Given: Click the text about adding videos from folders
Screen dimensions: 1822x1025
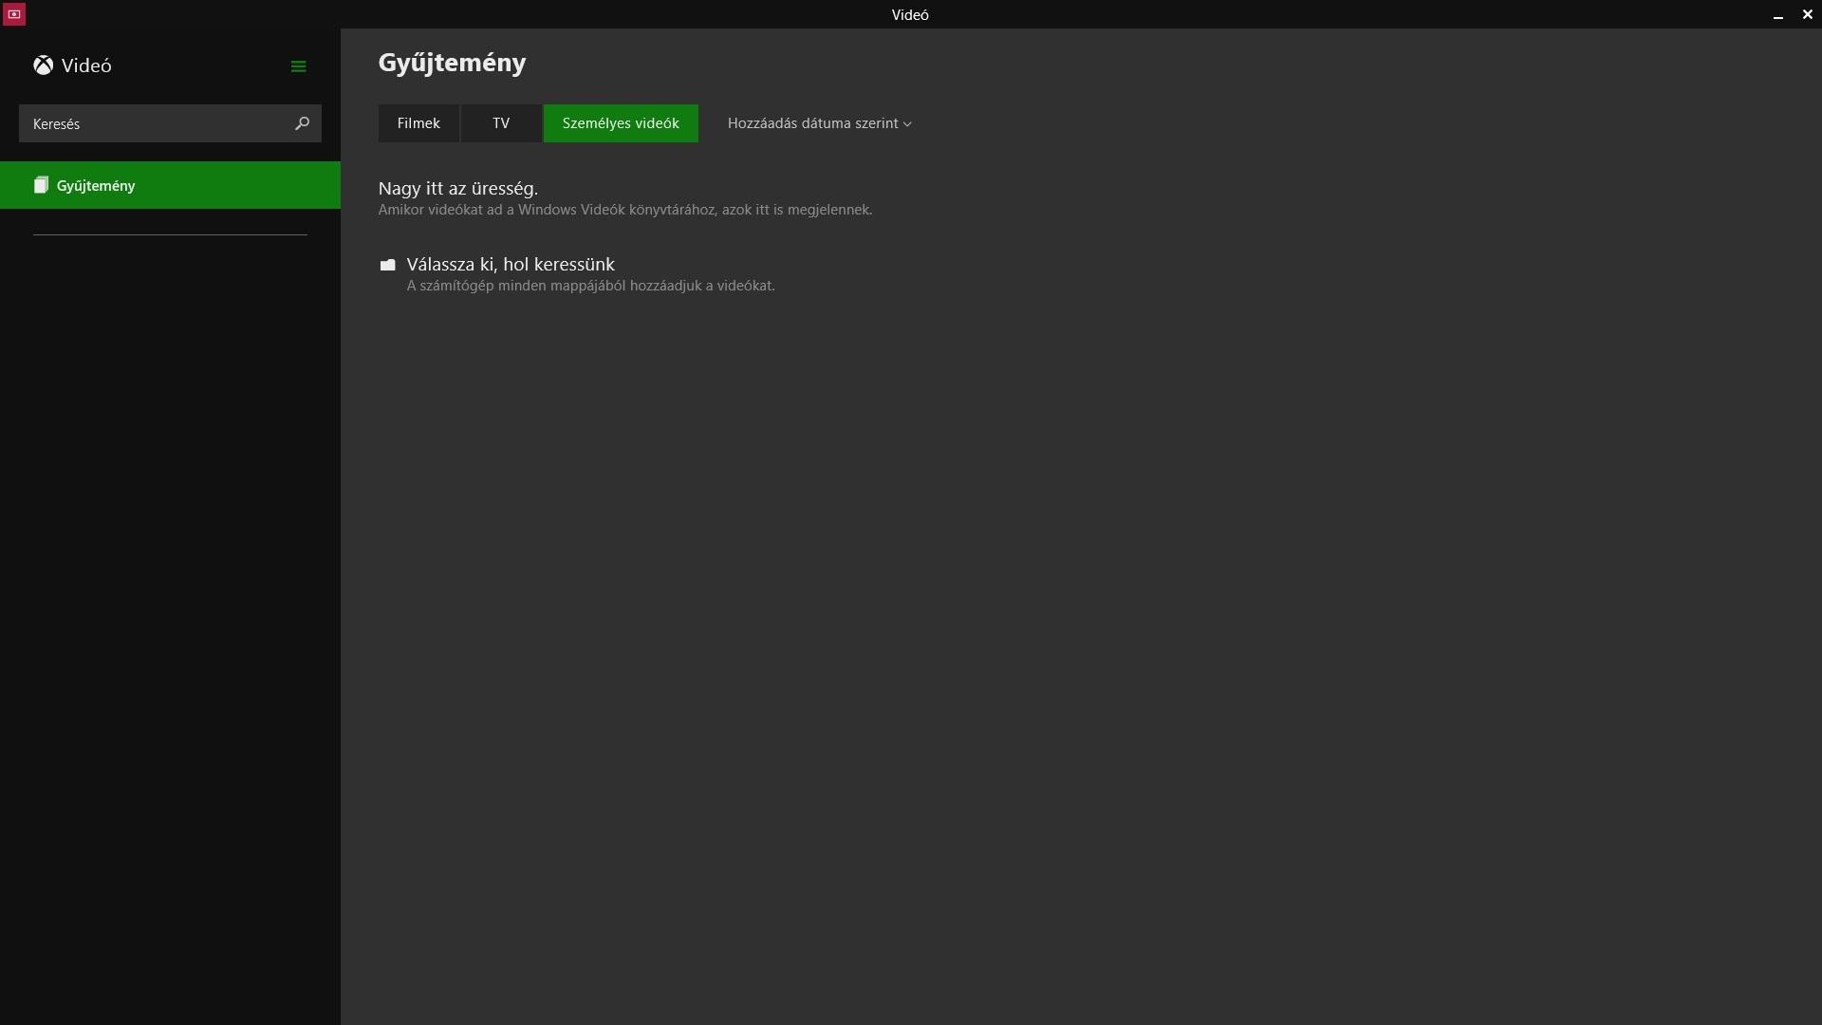Looking at the screenshot, I should pyautogui.click(x=590, y=286).
